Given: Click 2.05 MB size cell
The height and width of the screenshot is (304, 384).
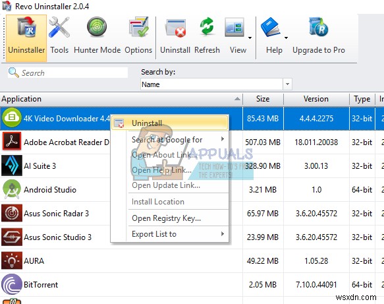Looking at the screenshot, I should (x=263, y=285).
